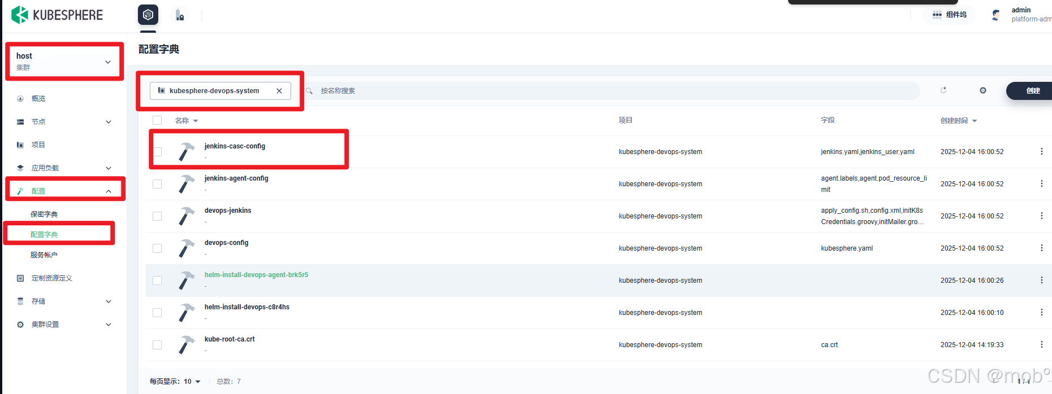Viewport: 1052px width, 394px height.
Task: Open 服务帐户 in the sidebar
Action: click(44, 255)
